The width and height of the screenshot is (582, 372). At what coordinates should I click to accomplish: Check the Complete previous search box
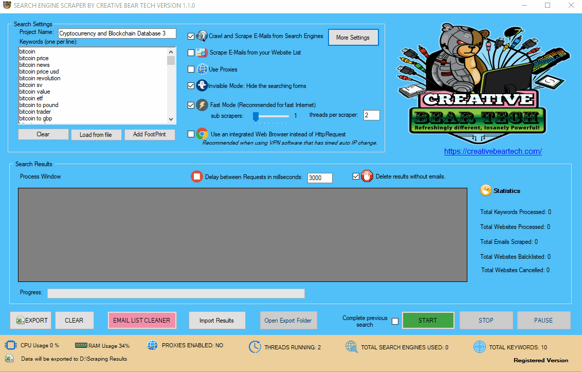point(395,322)
